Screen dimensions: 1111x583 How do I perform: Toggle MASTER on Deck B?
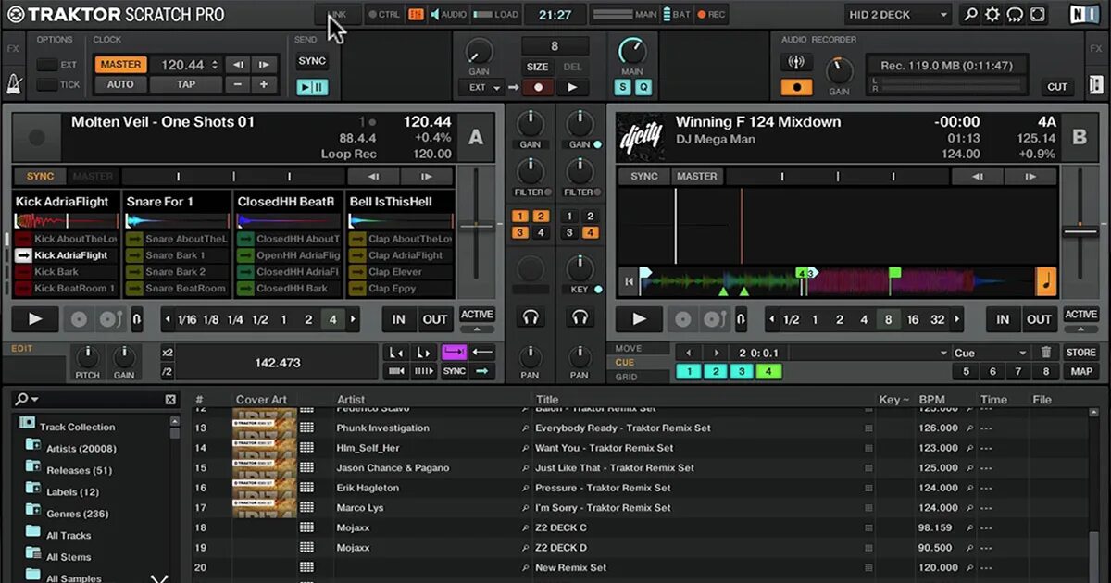pos(697,176)
